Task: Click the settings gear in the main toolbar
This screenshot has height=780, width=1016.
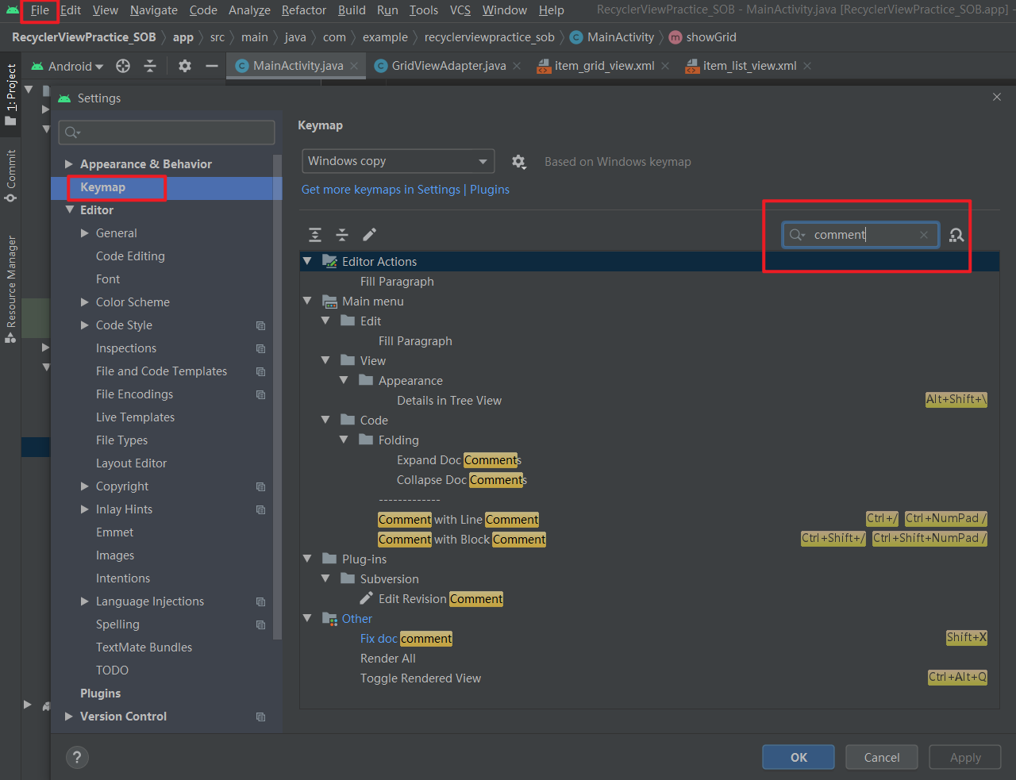Action: click(x=184, y=66)
